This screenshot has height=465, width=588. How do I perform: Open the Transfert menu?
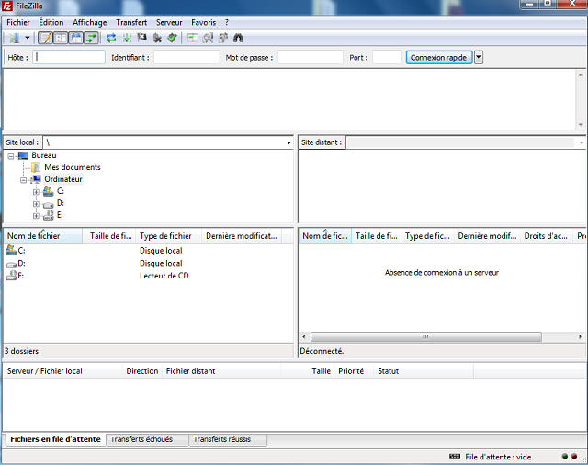131,21
